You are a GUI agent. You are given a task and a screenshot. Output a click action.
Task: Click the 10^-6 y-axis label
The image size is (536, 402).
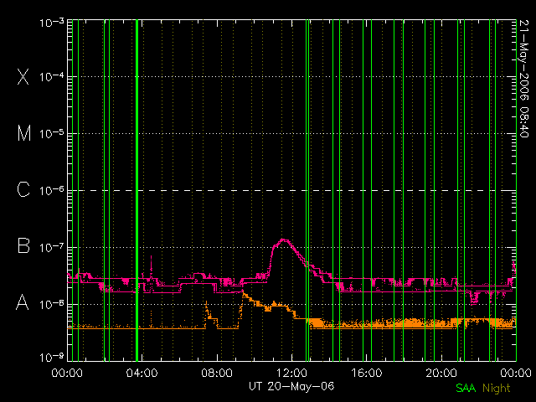52,190
